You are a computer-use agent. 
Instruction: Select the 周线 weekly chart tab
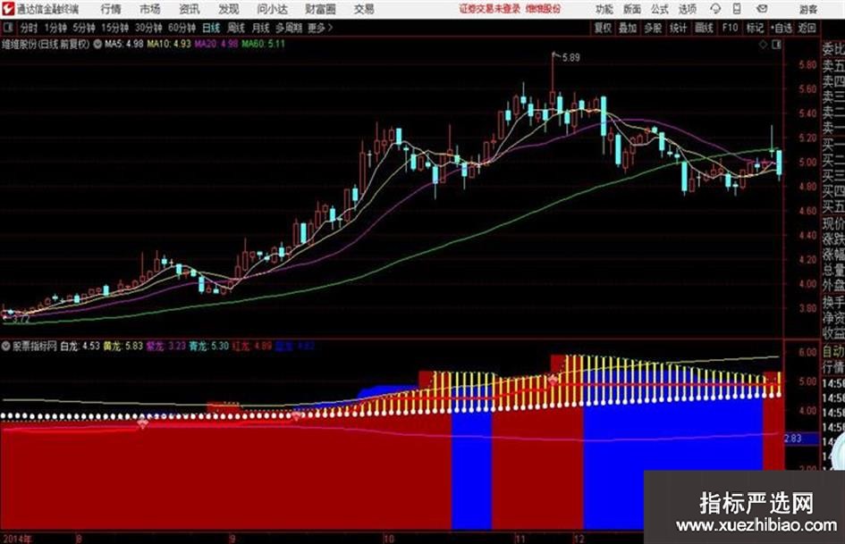point(236,28)
